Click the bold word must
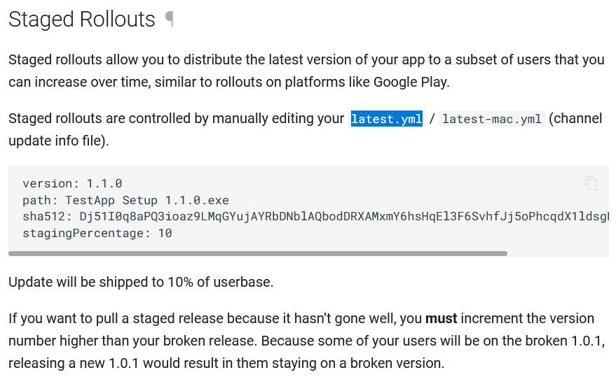 tap(442, 318)
